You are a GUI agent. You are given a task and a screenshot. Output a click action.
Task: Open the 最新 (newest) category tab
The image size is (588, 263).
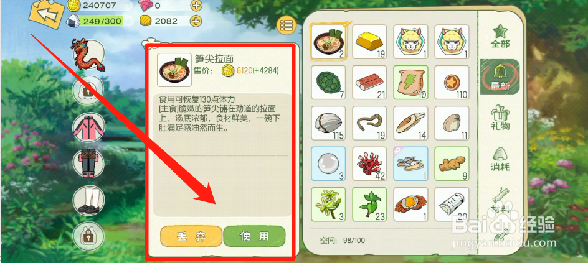pyautogui.click(x=500, y=77)
